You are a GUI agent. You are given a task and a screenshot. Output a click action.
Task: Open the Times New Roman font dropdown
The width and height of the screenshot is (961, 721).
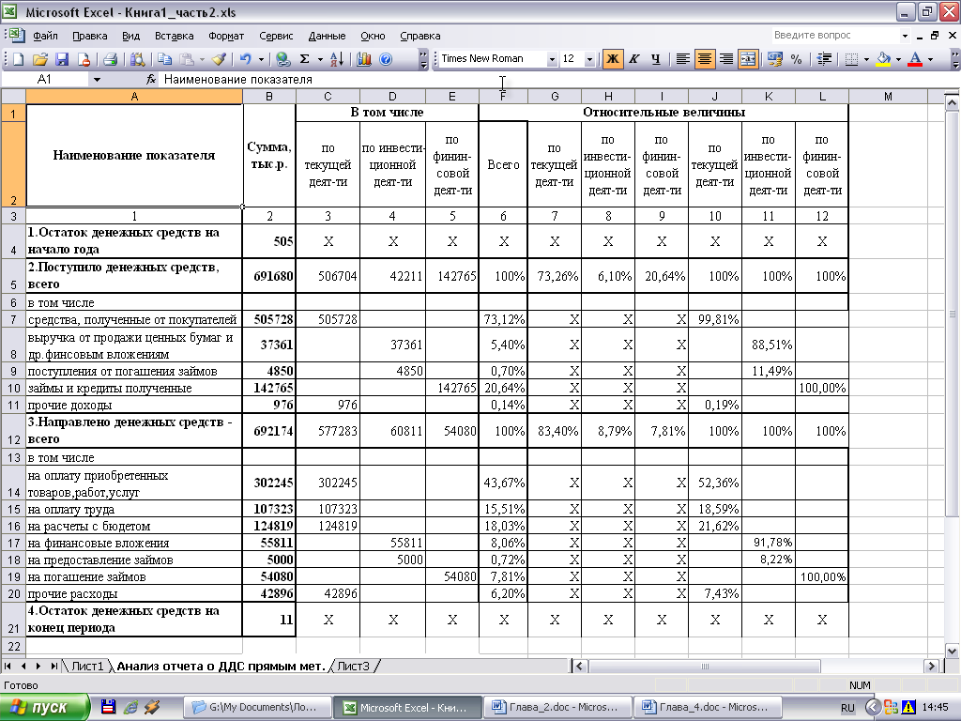point(551,59)
